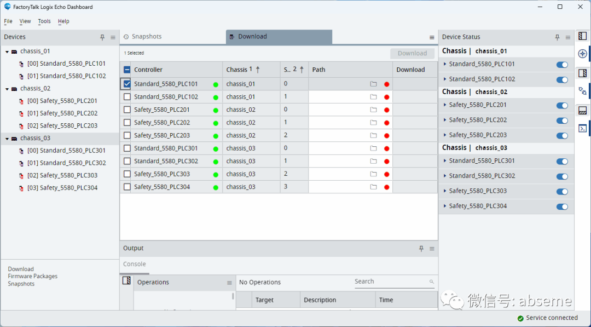The image size is (591, 327).
Task: Click the panel icon left of Operations
Action: click(126, 280)
